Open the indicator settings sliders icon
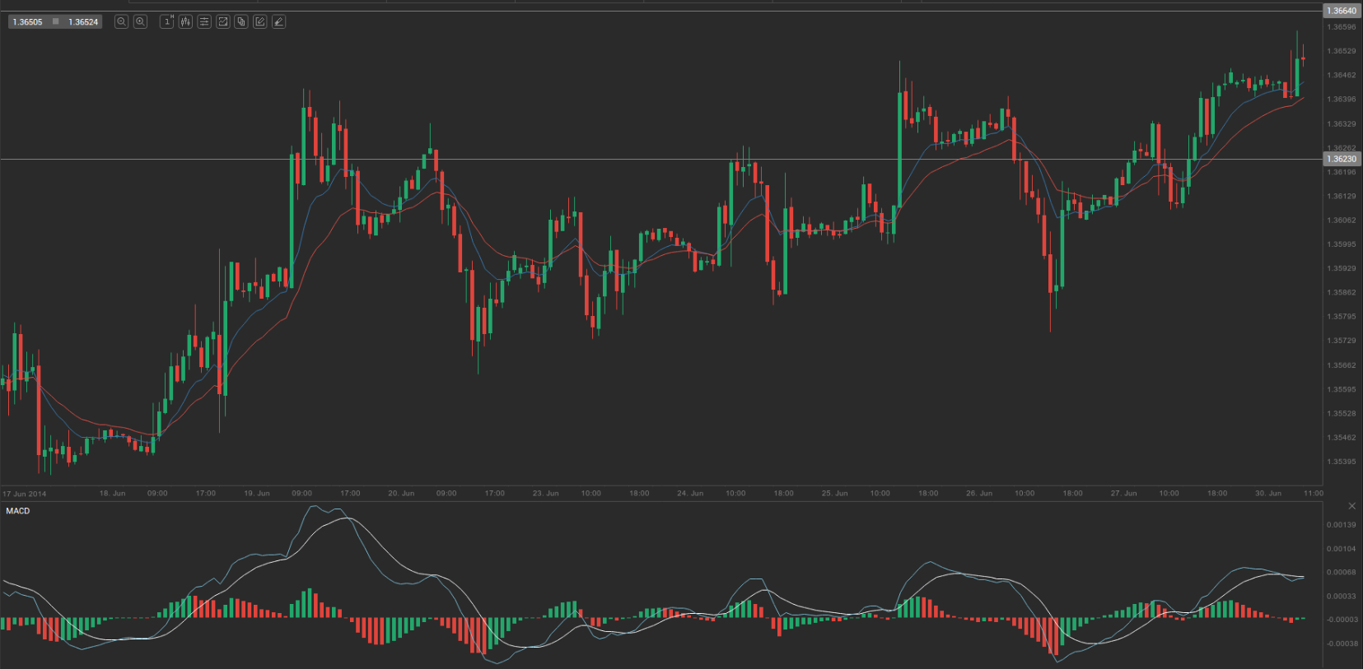Image resolution: width=1363 pixels, height=669 pixels. point(204,21)
